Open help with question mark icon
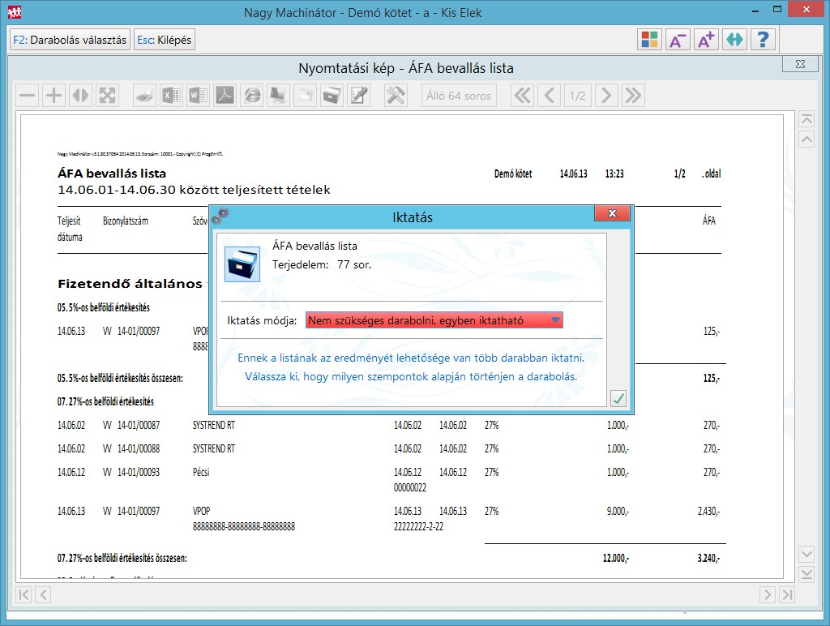Image resolution: width=830 pixels, height=626 pixels. pos(763,40)
